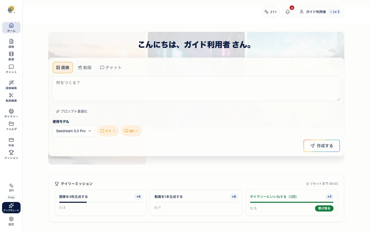Image resolution: width=370 pixels, height=231 pixels.
Task: Focus the 何をつくる？ prompt field
Action: 196,89
